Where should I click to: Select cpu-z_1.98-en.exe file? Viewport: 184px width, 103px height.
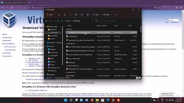(x=101, y=59)
